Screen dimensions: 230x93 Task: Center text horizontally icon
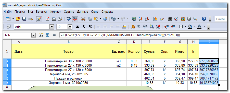[x=105, y=27]
